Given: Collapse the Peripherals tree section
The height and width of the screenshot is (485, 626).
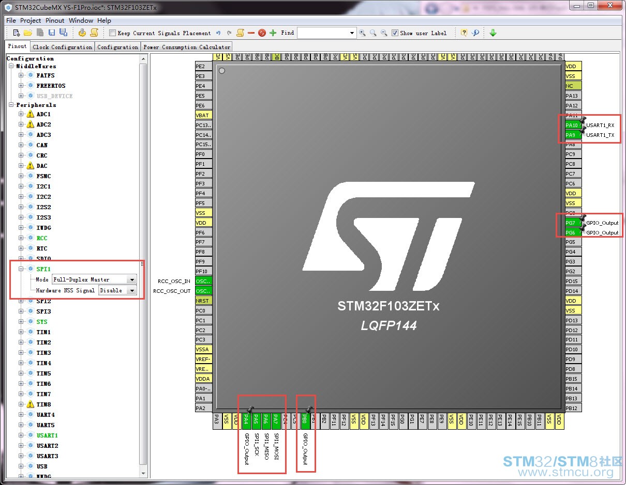Looking at the screenshot, I should click(11, 105).
